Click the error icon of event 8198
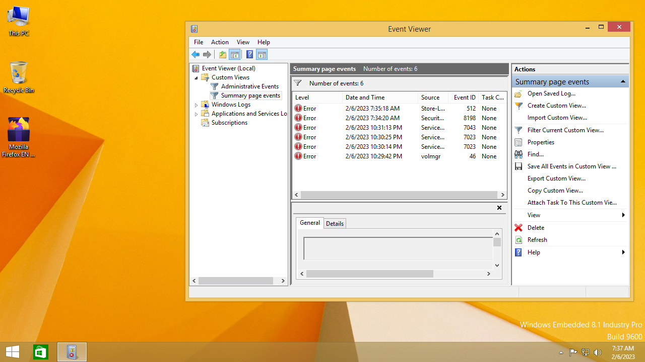 (298, 118)
